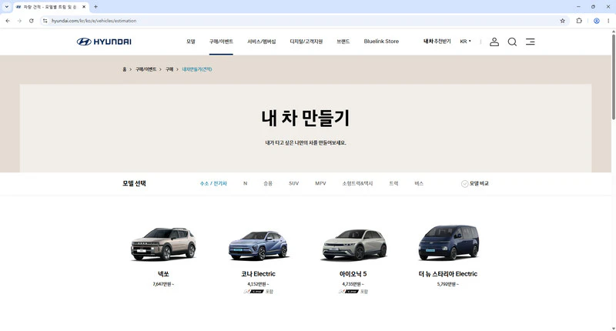
Task: Select the SUV model tab
Action: 293,183
